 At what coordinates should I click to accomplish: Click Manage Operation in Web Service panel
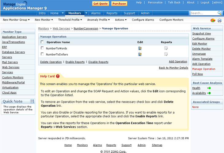click(x=204, y=69)
